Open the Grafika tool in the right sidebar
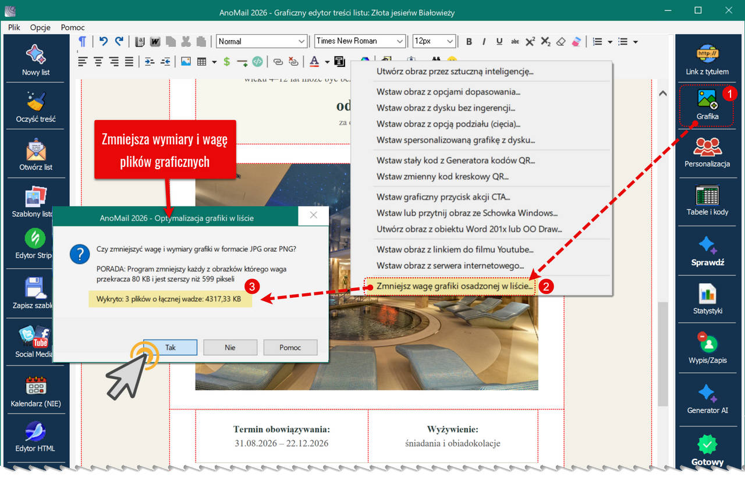The height and width of the screenshot is (485, 745). (707, 105)
